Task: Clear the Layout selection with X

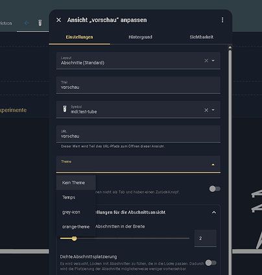Action: click(206, 61)
